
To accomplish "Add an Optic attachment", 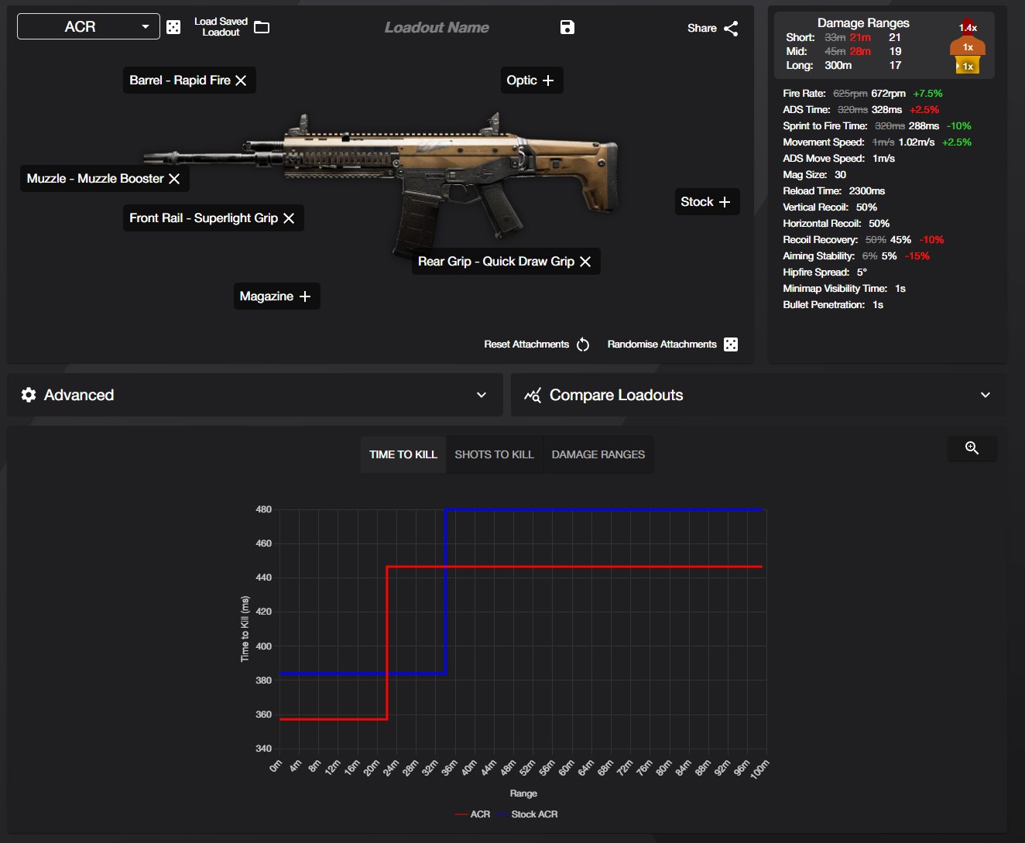I will click(x=531, y=80).
